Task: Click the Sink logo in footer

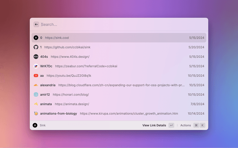Action: pyautogui.click(x=35, y=125)
